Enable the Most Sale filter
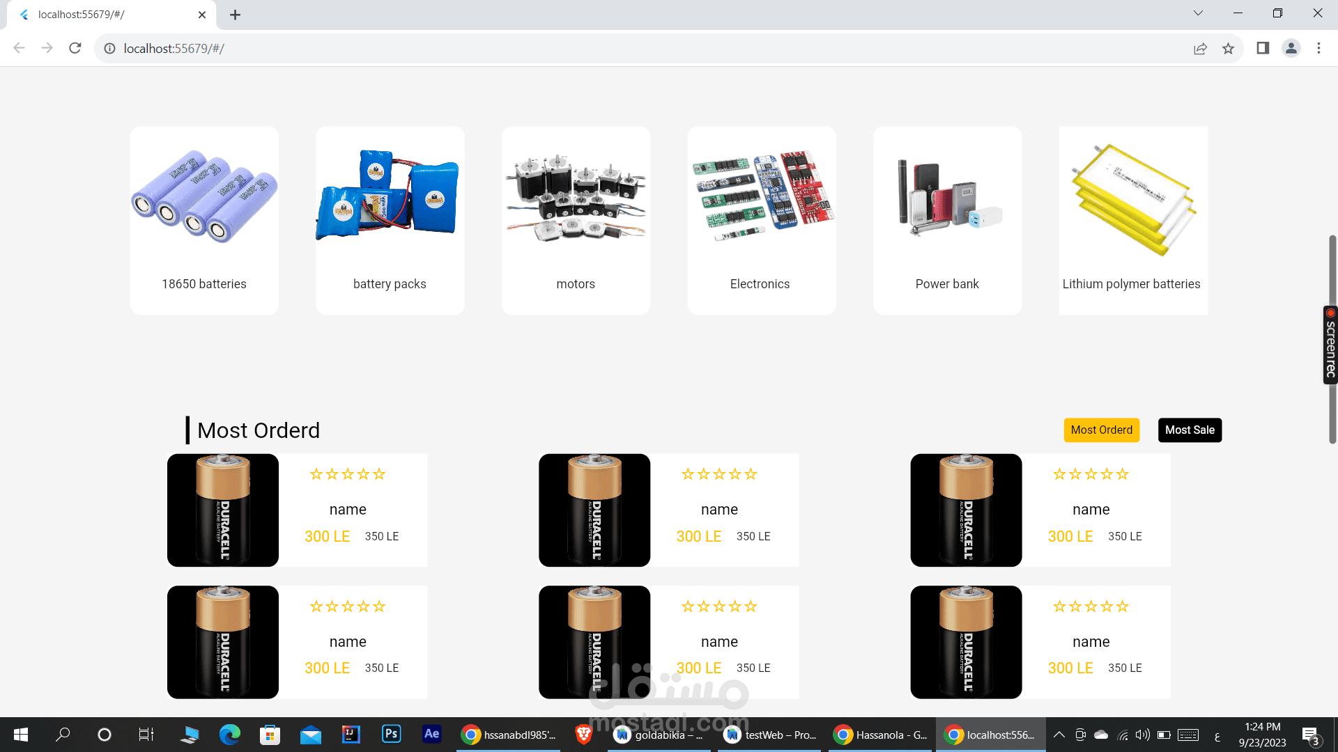This screenshot has height=752, width=1338. pyautogui.click(x=1190, y=430)
